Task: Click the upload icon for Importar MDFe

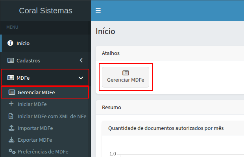Action: point(11,128)
